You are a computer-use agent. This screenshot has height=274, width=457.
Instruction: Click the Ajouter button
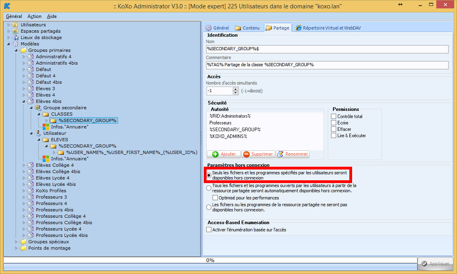click(x=224, y=154)
